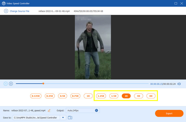Click the Video Speed Controller logo icon
Screen dimensions: 186x122
[x=3, y=3]
